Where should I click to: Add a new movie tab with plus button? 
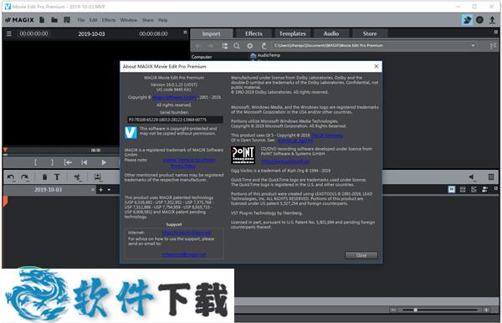101,190
